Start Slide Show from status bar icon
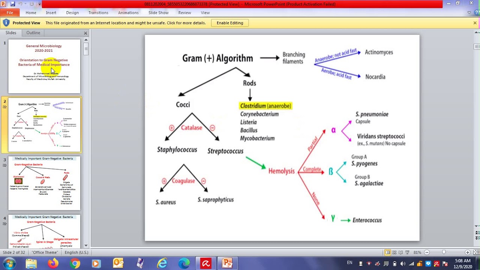Viewport: 480px width, 270px height. [407, 252]
